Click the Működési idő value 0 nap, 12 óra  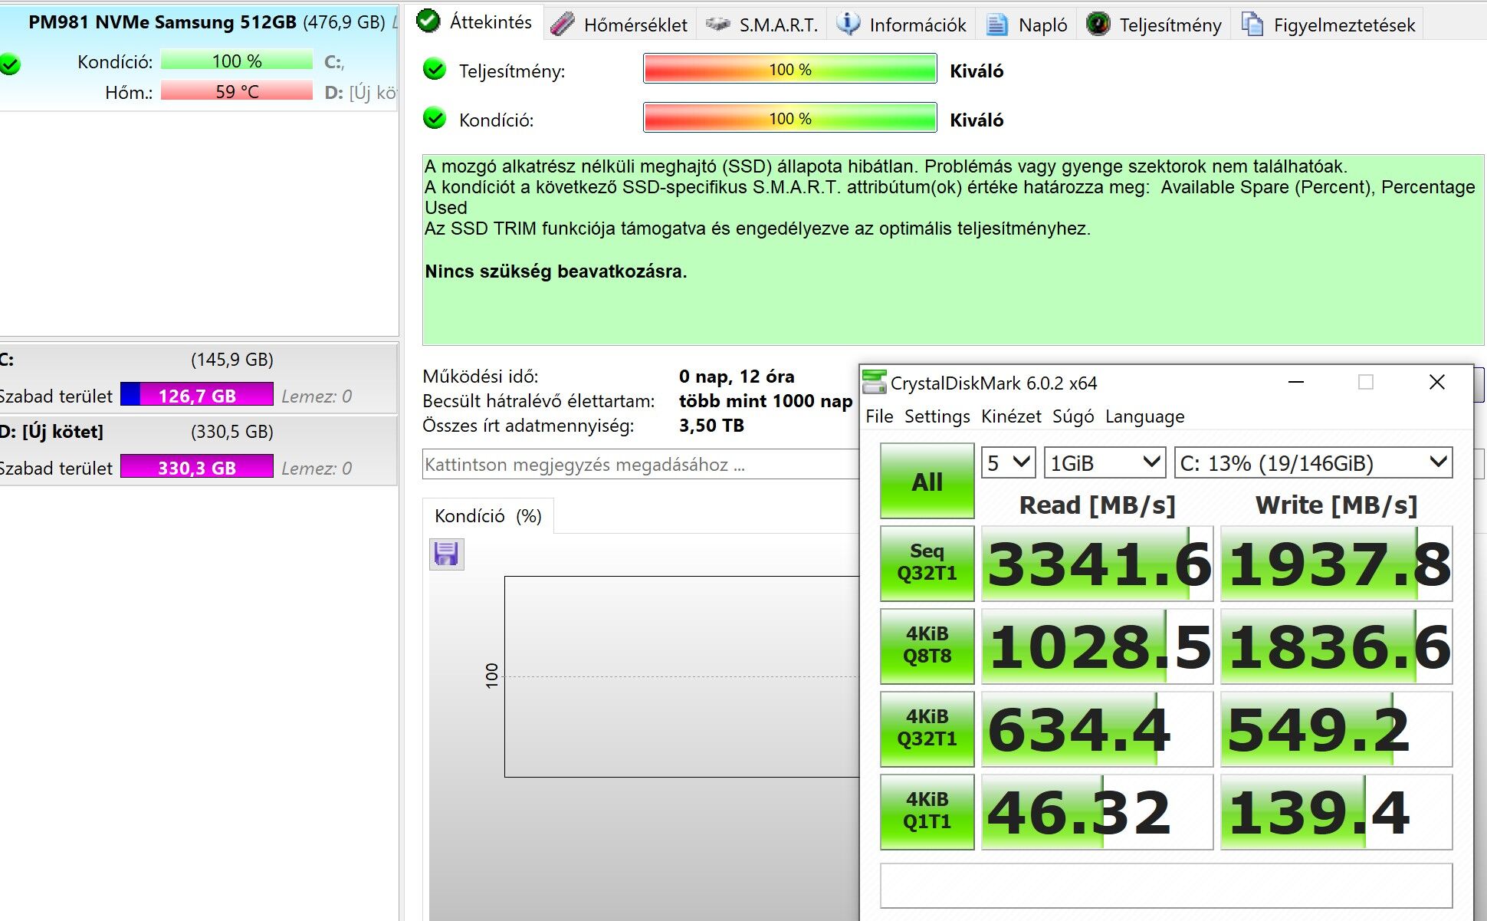click(737, 377)
